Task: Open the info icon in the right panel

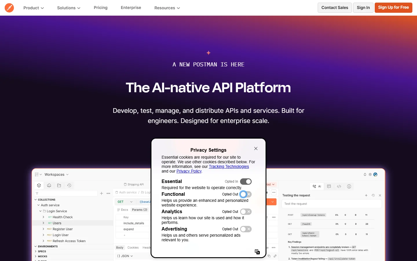Action: click(349, 186)
